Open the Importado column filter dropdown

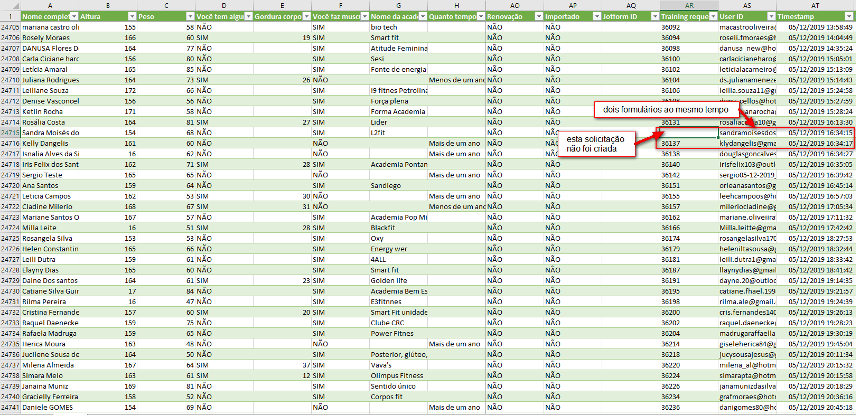[x=597, y=16]
